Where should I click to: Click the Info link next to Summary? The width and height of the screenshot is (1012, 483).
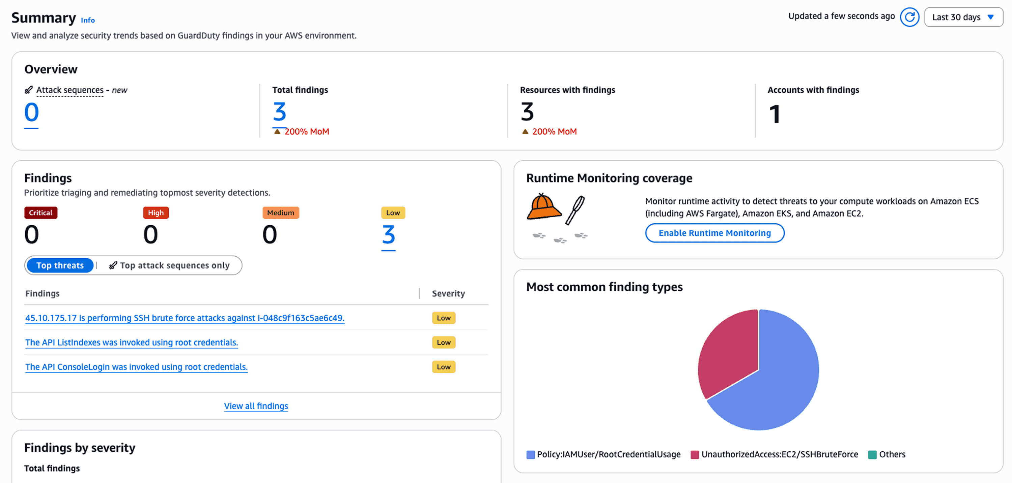pyautogui.click(x=88, y=20)
